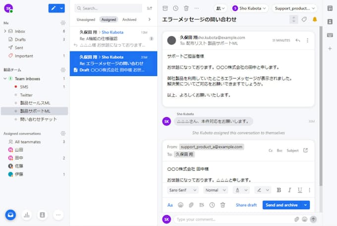Toggle bold formatting

point(279,190)
